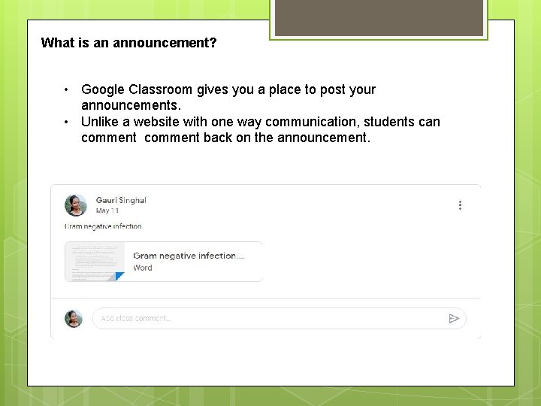Click the first bullet point marker
Image resolution: width=541 pixels, height=406 pixels.
tap(67, 89)
